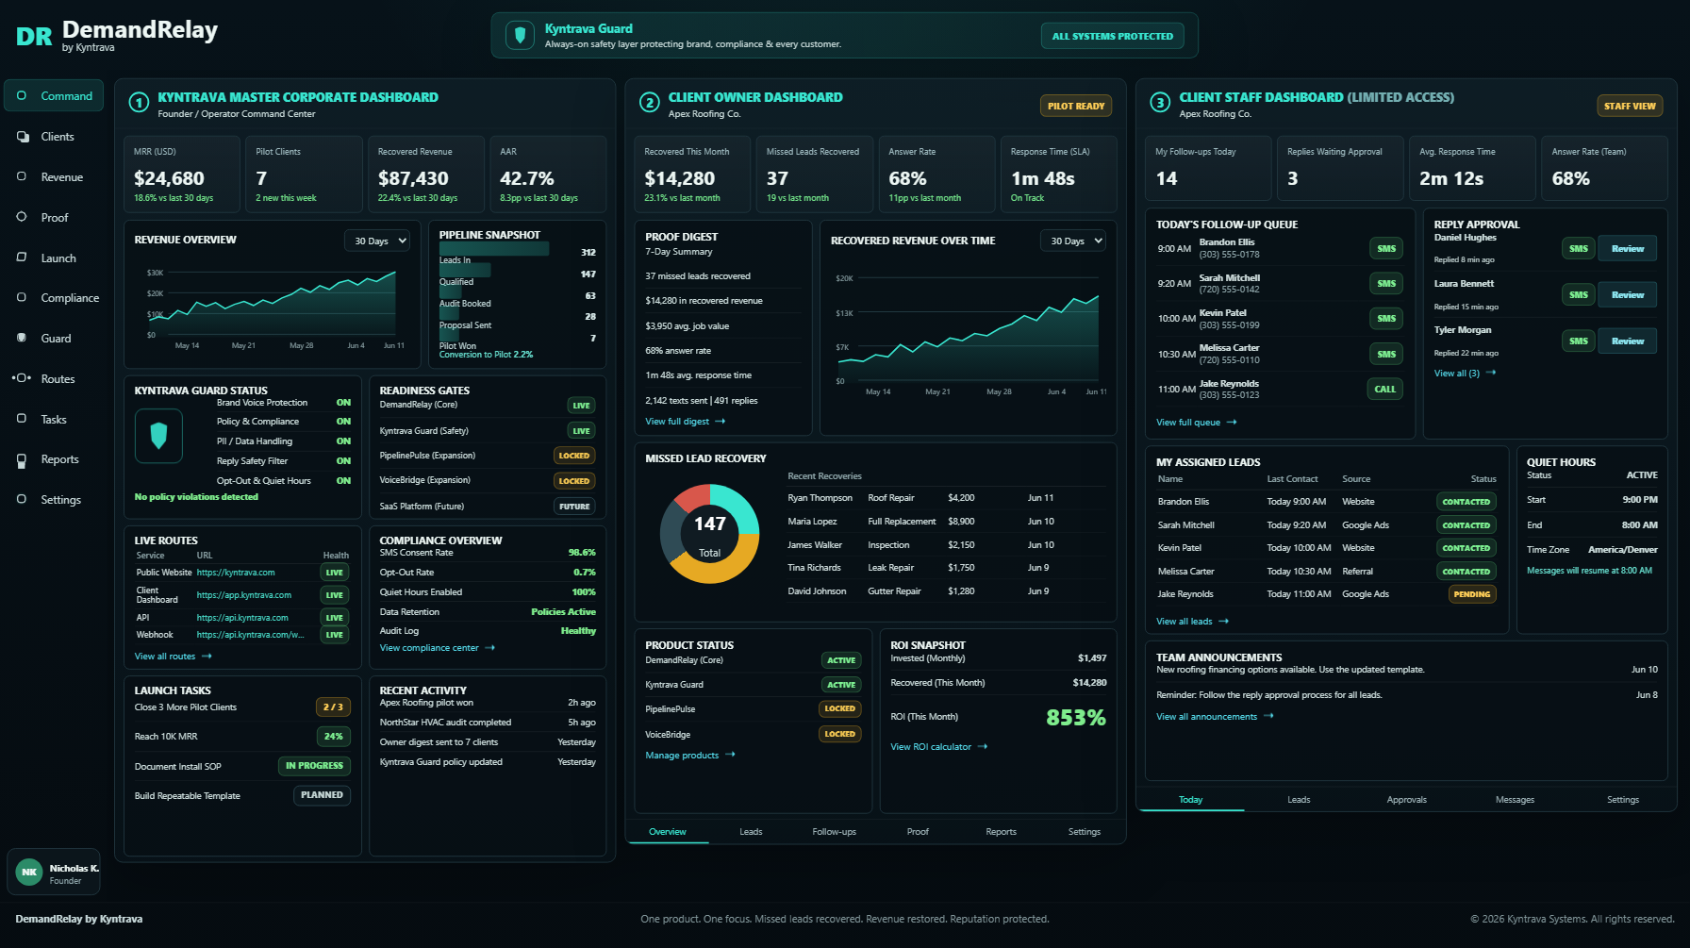The image size is (1690, 948).
Task: Toggle DemandRelay (Core) LIVE gate badge
Action: pyautogui.click(x=581, y=406)
